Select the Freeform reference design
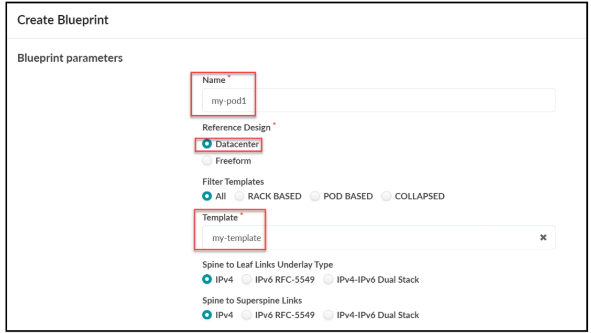This screenshot has height=333, width=591. (207, 161)
